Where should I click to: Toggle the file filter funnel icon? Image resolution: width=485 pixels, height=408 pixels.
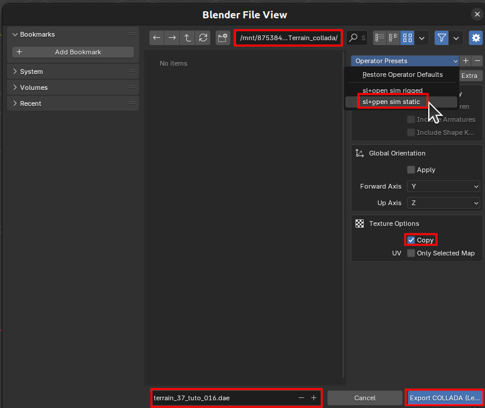441,38
